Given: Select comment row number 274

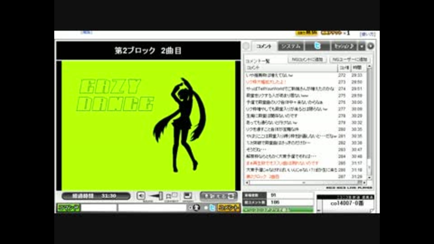Looking at the screenshot, I should coord(305,89).
